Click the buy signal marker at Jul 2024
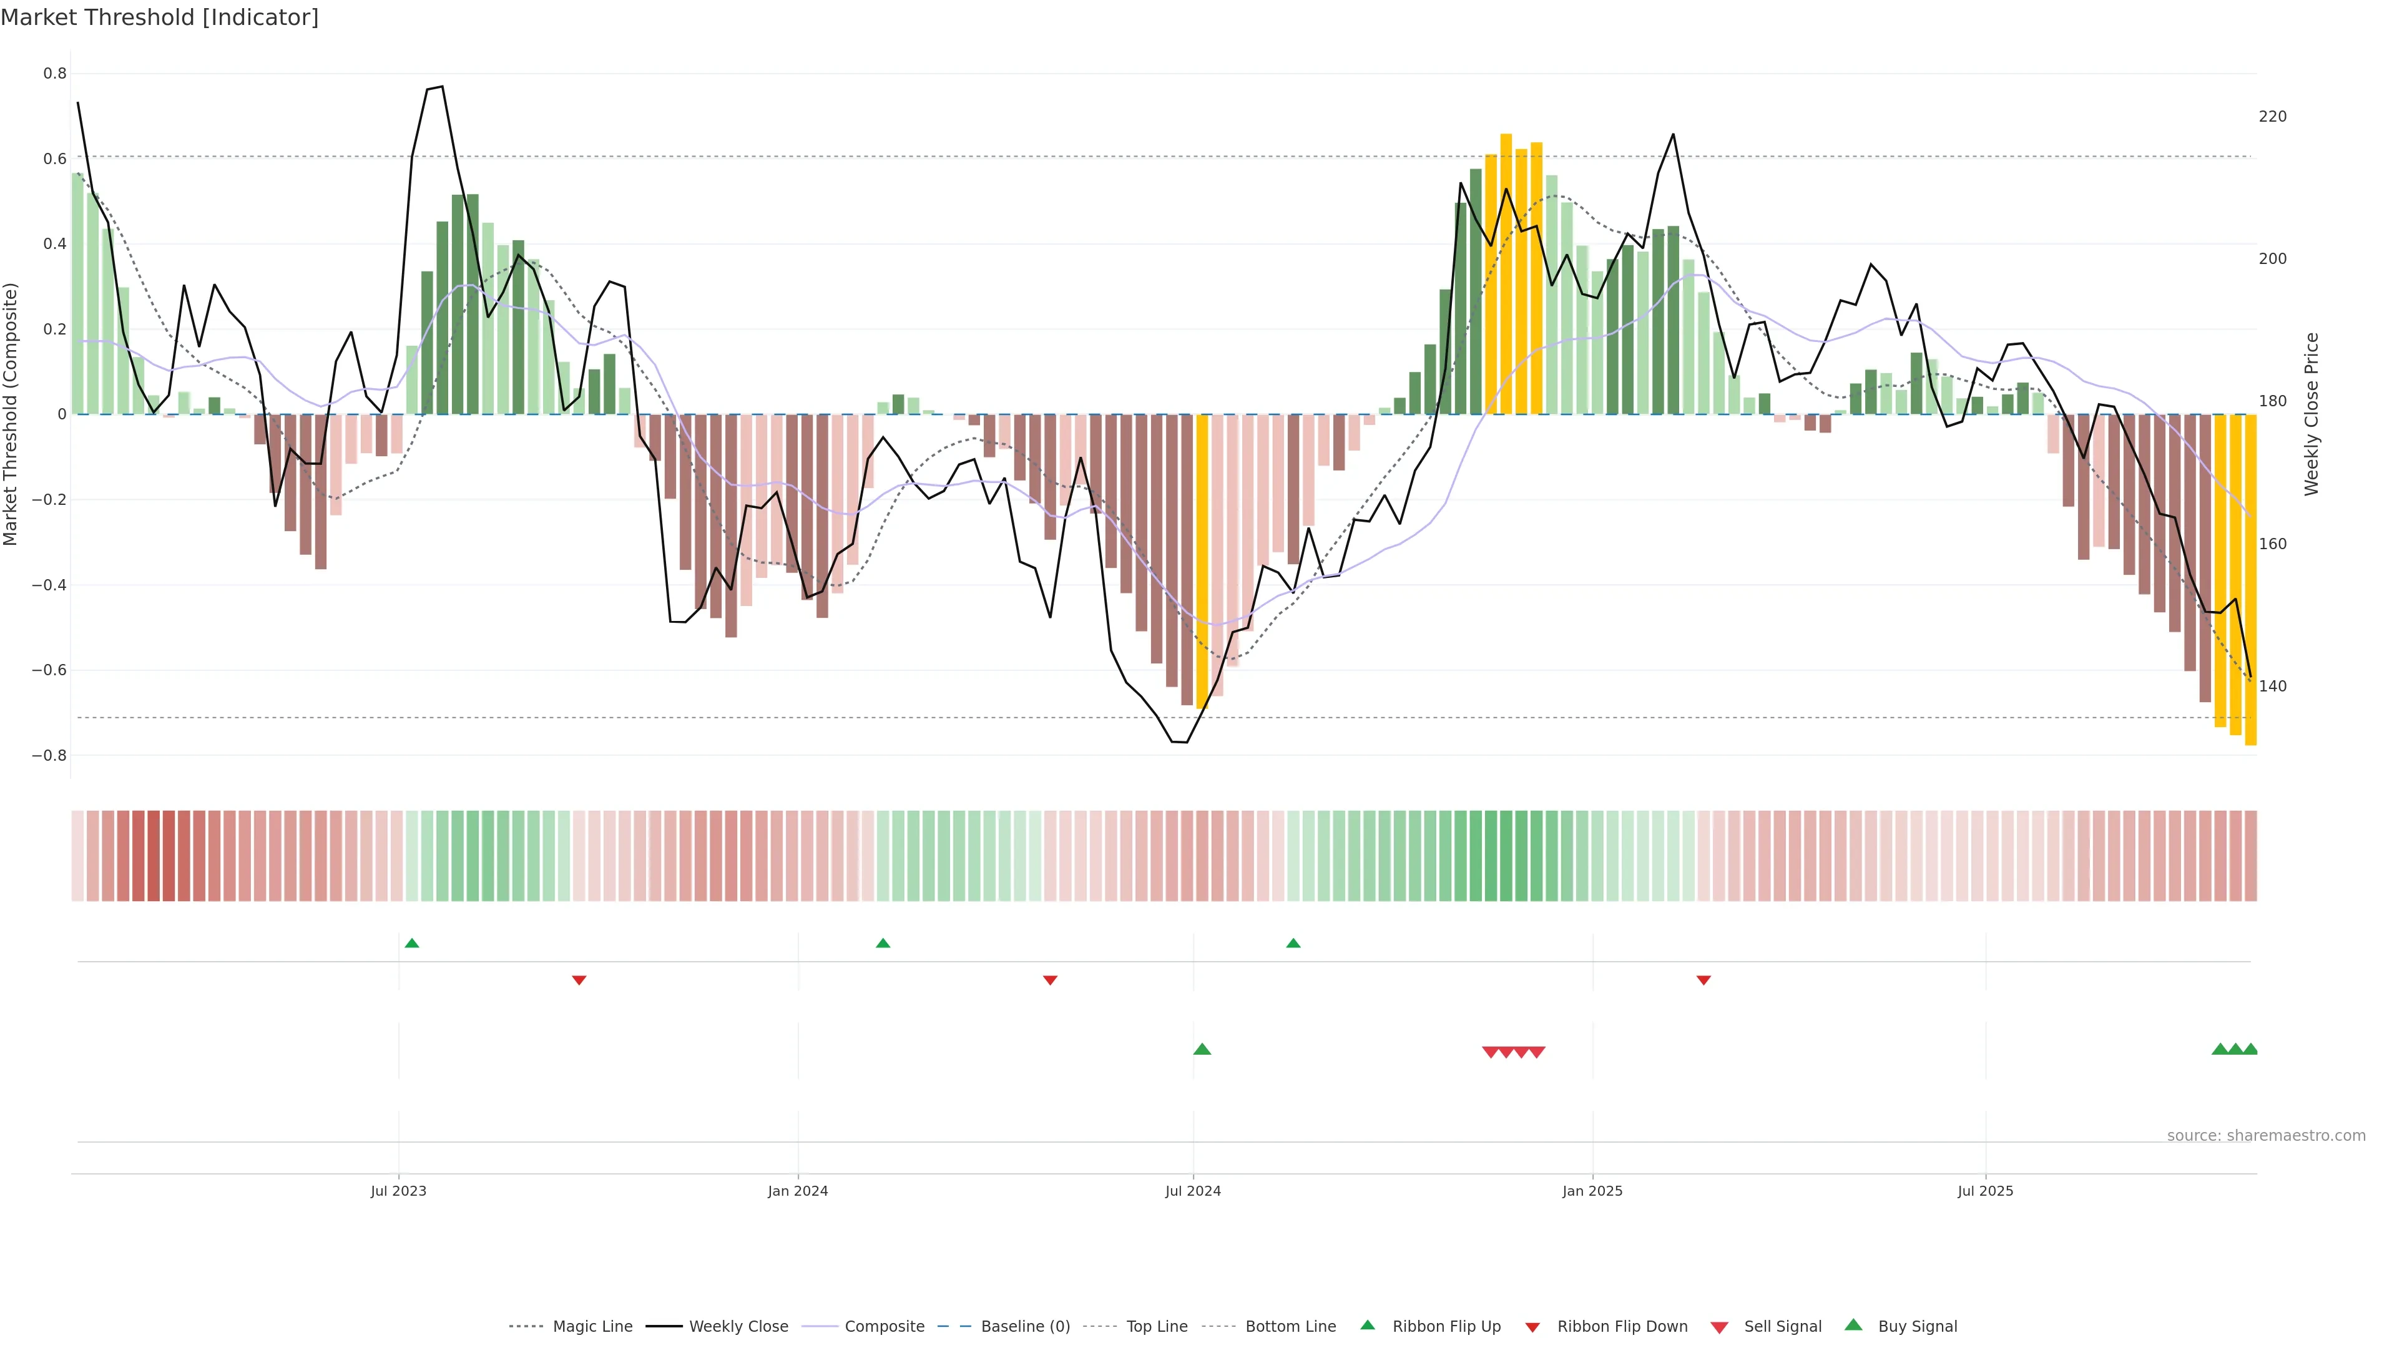 [1201, 1049]
